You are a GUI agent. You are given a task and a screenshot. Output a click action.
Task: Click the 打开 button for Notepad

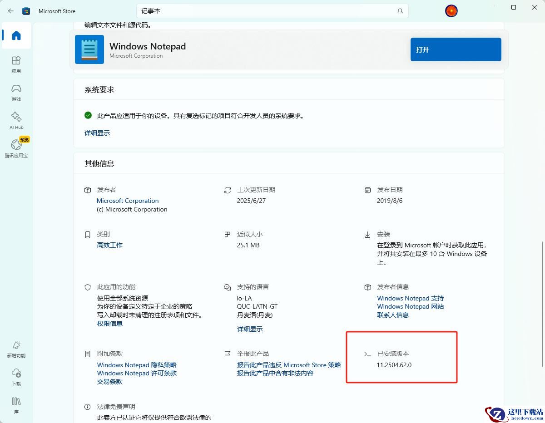pos(456,49)
